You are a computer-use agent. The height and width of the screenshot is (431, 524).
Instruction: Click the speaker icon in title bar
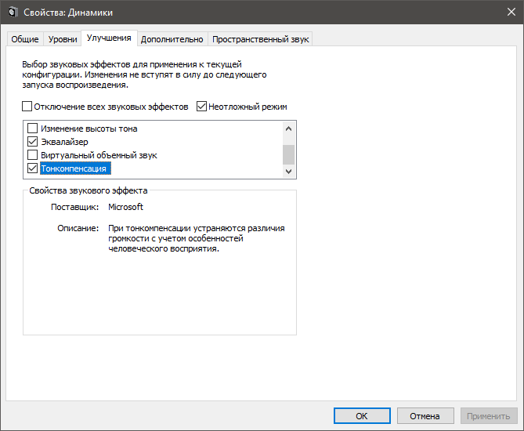click(11, 11)
